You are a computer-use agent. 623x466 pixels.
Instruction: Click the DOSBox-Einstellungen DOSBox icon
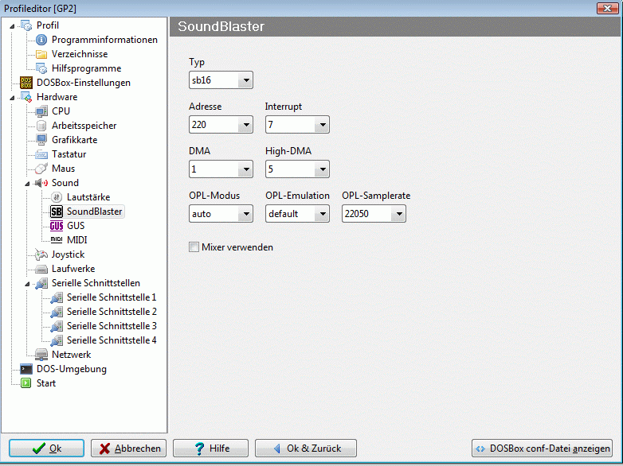pyautogui.click(x=26, y=83)
